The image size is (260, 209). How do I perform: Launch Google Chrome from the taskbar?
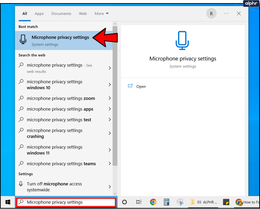tap(153, 202)
